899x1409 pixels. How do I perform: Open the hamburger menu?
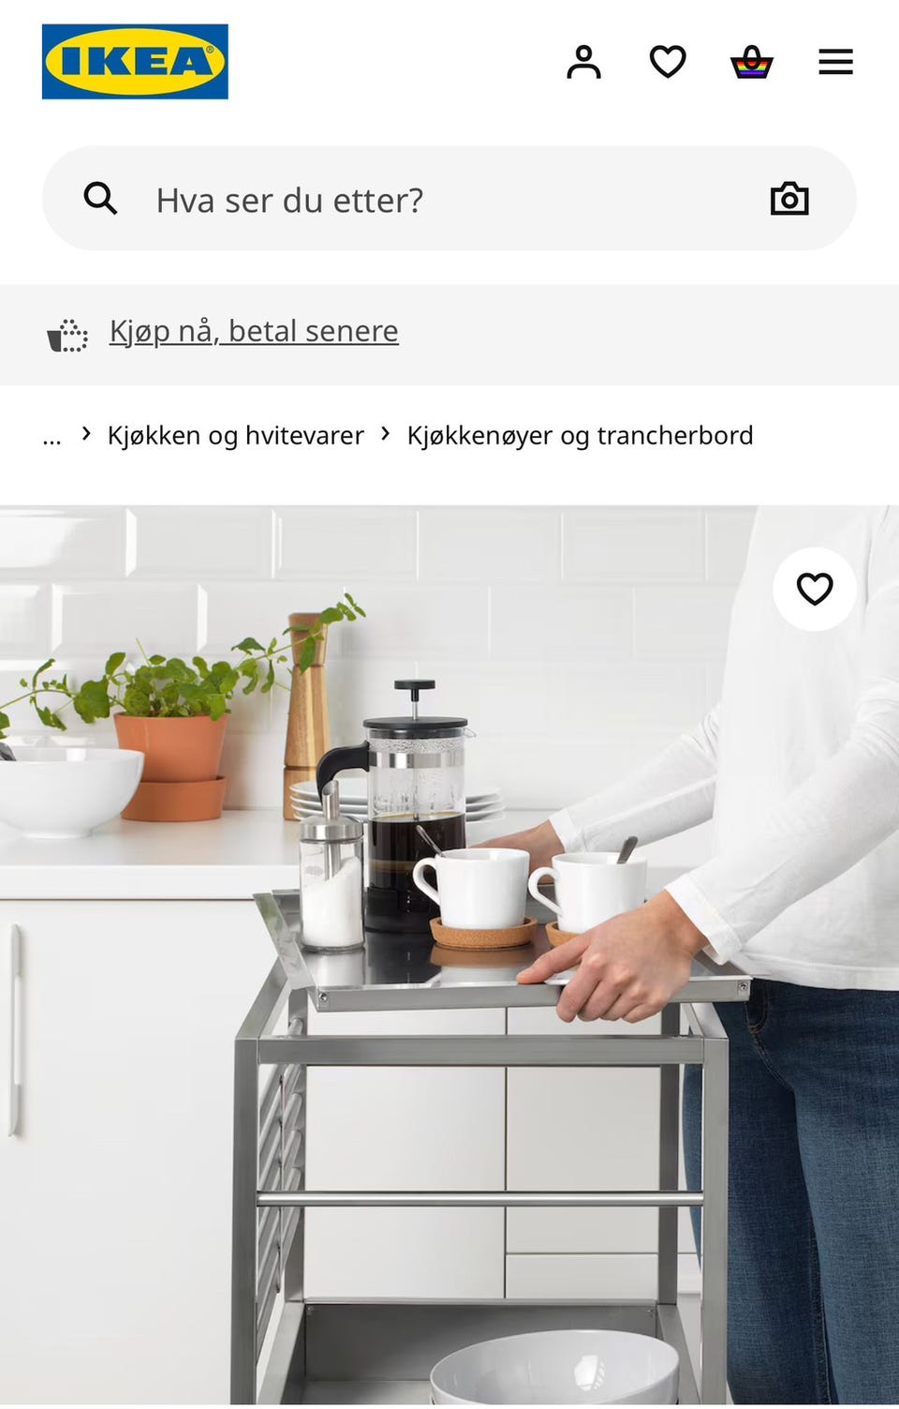[x=835, y=62]
